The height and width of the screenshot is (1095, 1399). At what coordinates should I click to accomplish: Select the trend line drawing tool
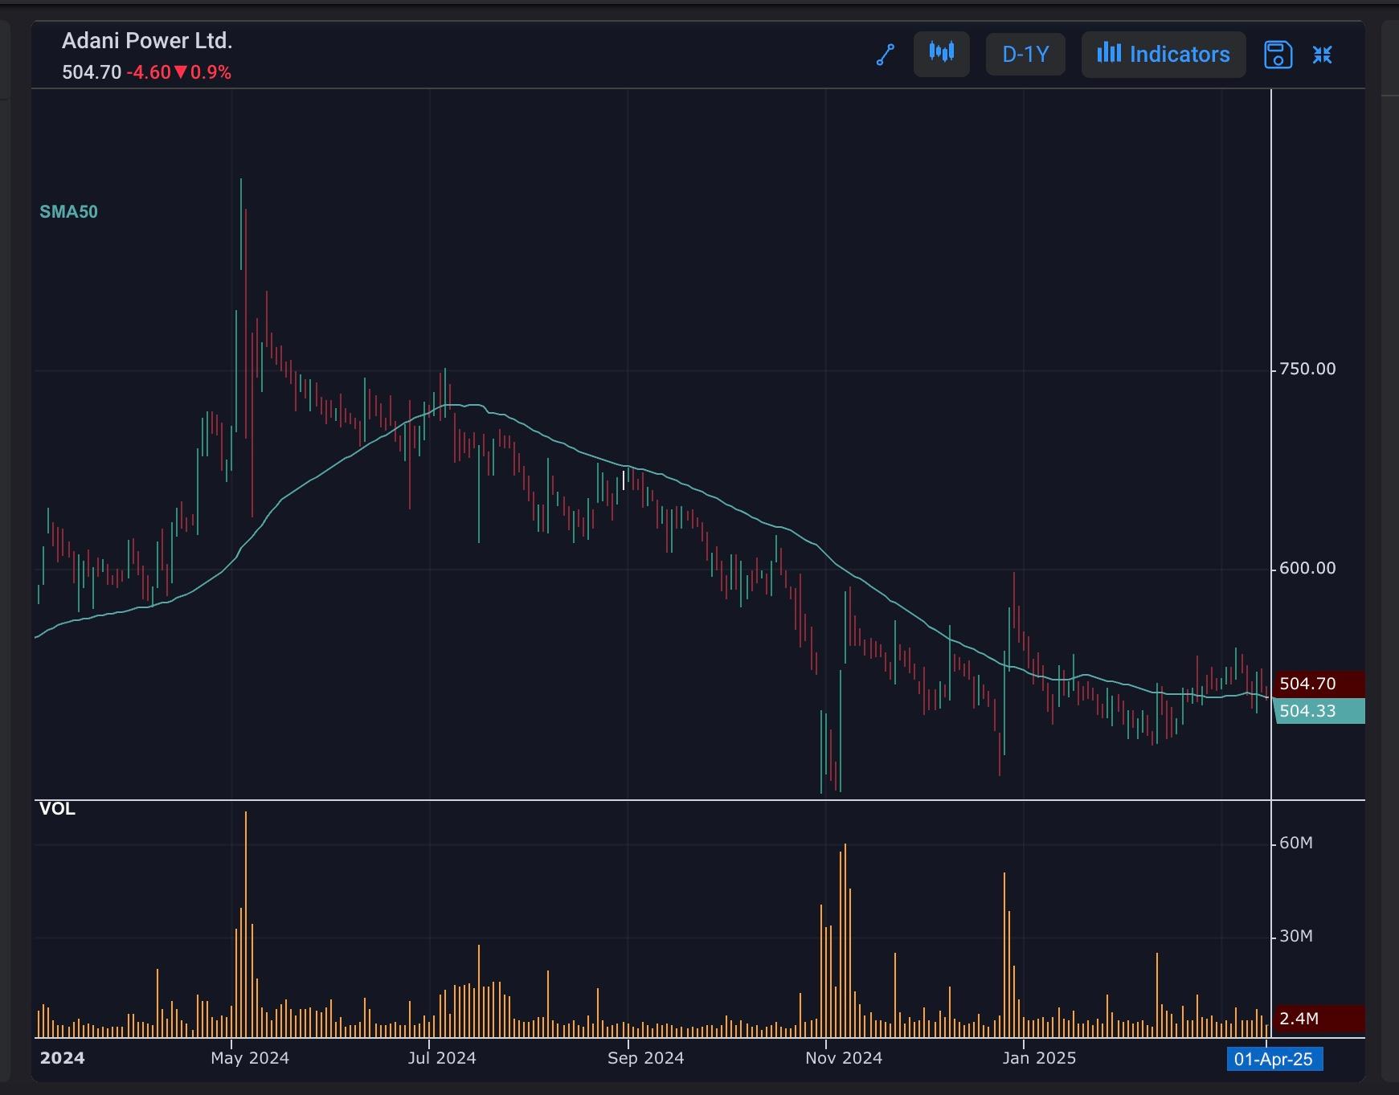886,55
